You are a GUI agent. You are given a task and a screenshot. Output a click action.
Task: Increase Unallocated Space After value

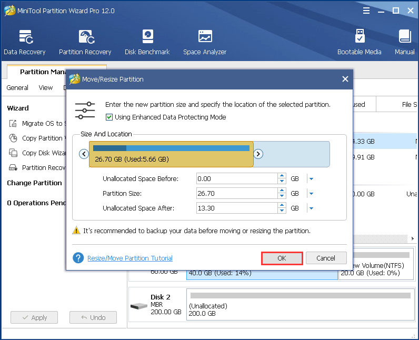(282, 205)
